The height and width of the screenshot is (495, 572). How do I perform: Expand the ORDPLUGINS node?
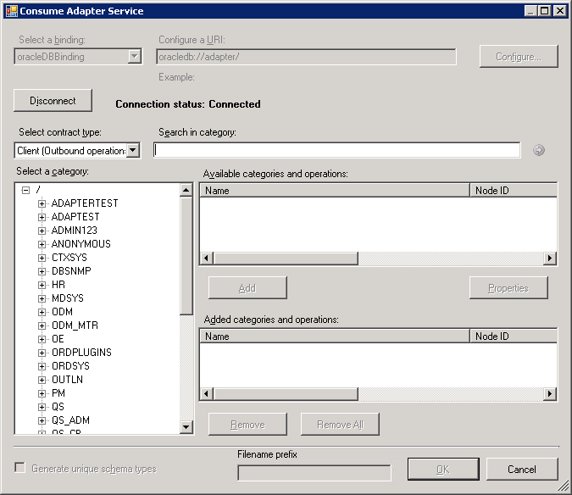click(42, 353)
